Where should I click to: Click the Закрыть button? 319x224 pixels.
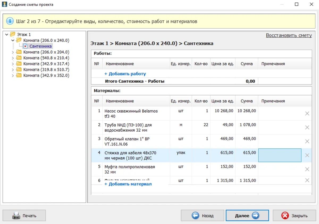tap(294, 216)
